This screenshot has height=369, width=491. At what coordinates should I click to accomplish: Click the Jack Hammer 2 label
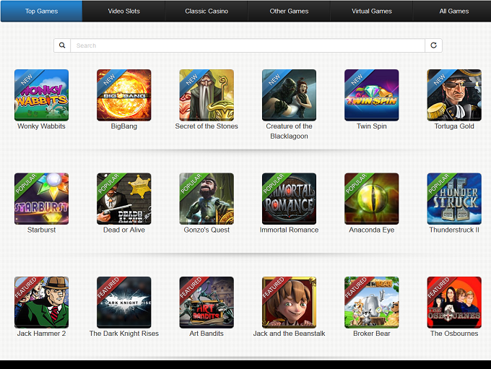[x=41, y=334]
